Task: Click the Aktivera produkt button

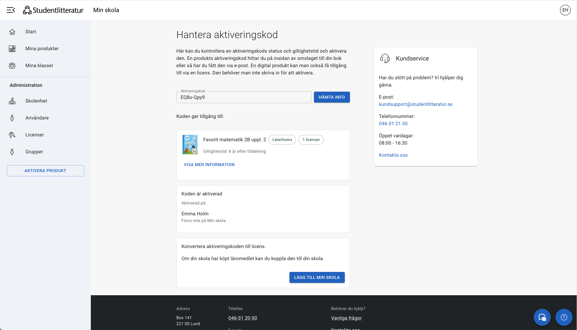Action: 45,171
